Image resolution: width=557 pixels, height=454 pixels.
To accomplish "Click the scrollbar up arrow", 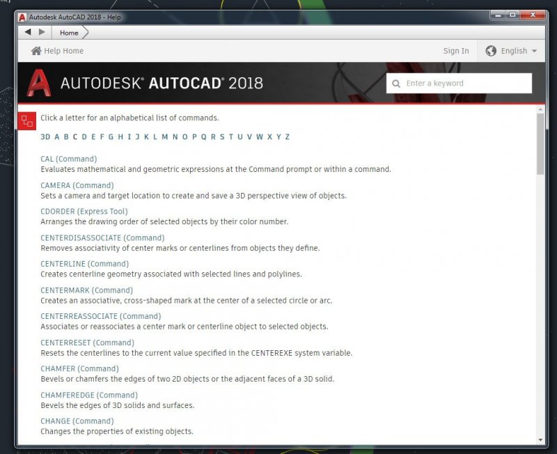I will 540,109.
